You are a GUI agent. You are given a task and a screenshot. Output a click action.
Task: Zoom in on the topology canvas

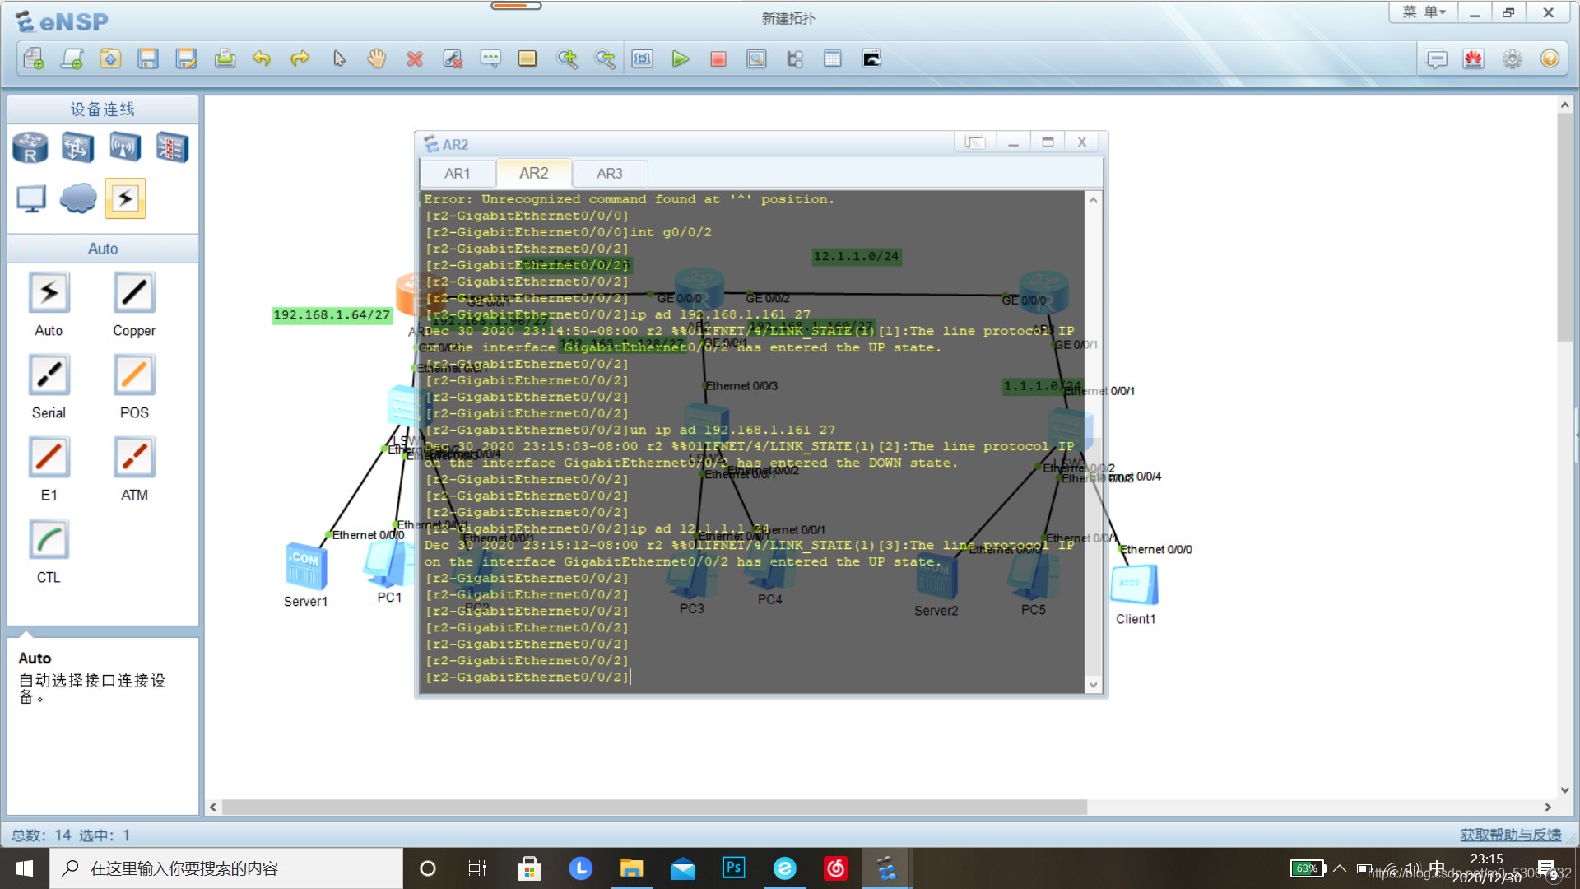(567, 58)
